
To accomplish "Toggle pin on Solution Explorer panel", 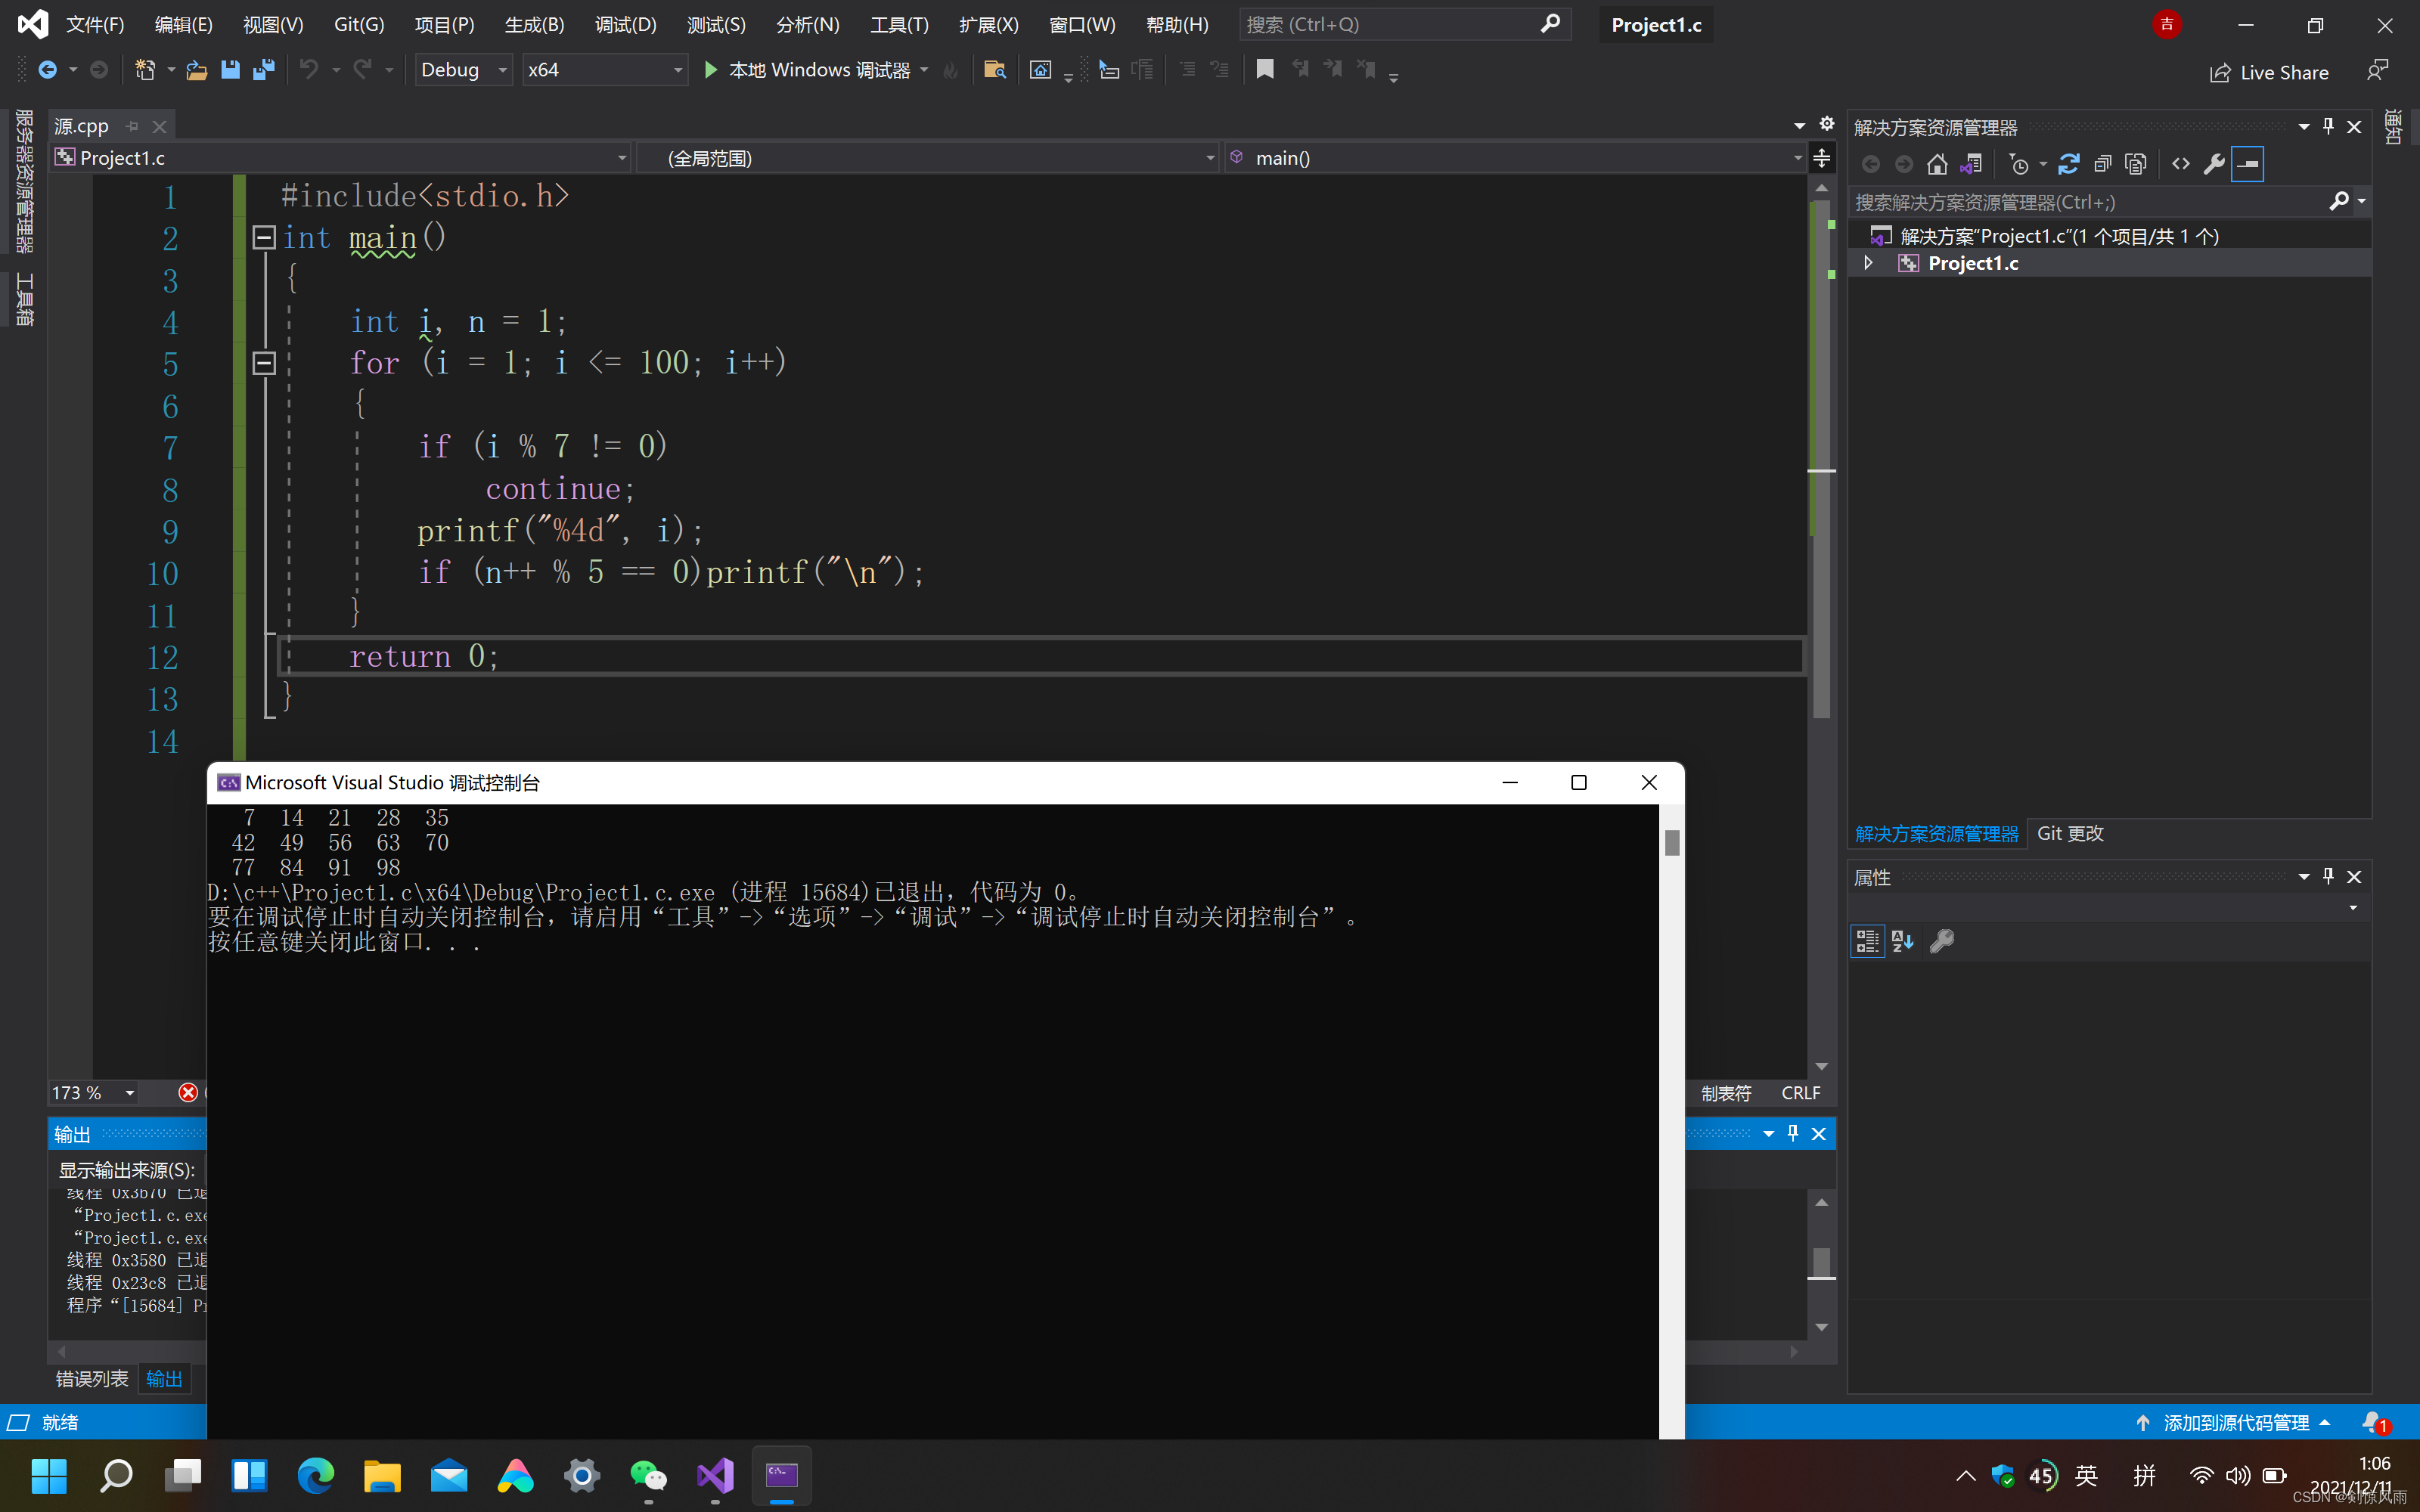I will coord(2328,127).
